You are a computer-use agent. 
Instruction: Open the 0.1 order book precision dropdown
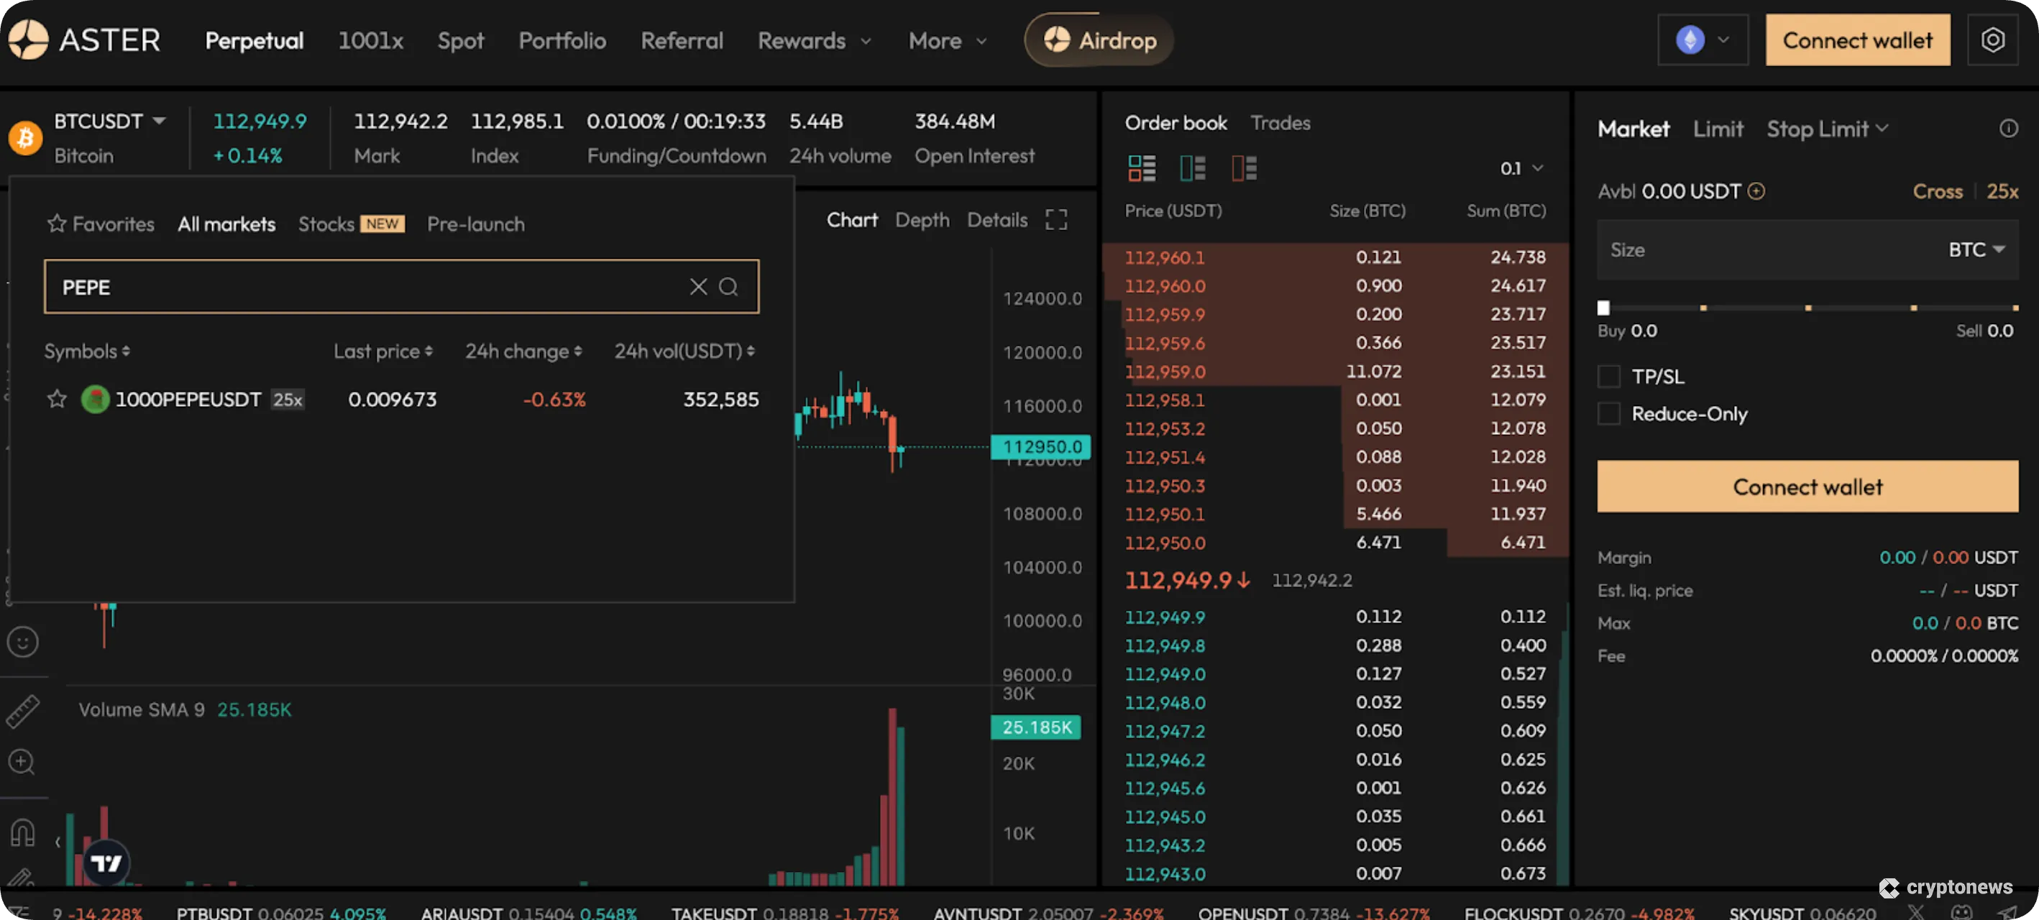(x=1520, y=167)
